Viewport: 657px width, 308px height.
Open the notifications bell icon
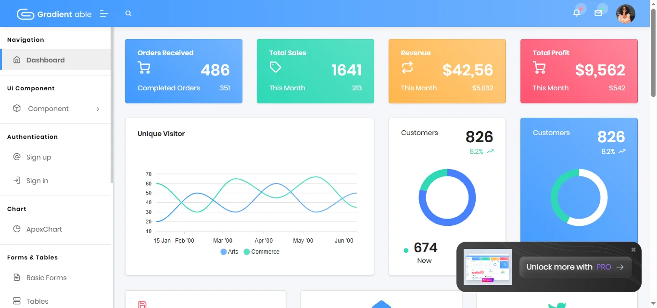tap(577, 13)
